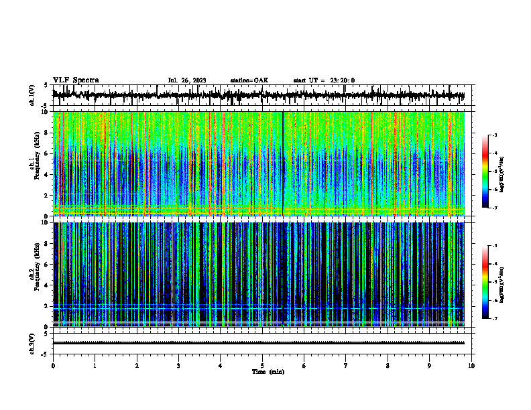Click the ch.2 color bar PSD unit label
Viewport: 531px width, 410px height.
501,285
